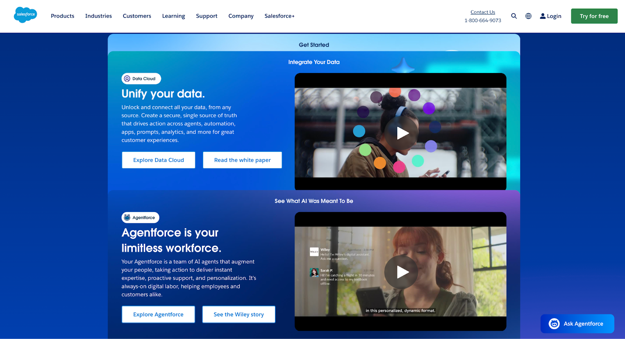Select the Integrate Your Data tab
Image resolution: width=625 pixels, height=339 pixels.
point(314,62)
